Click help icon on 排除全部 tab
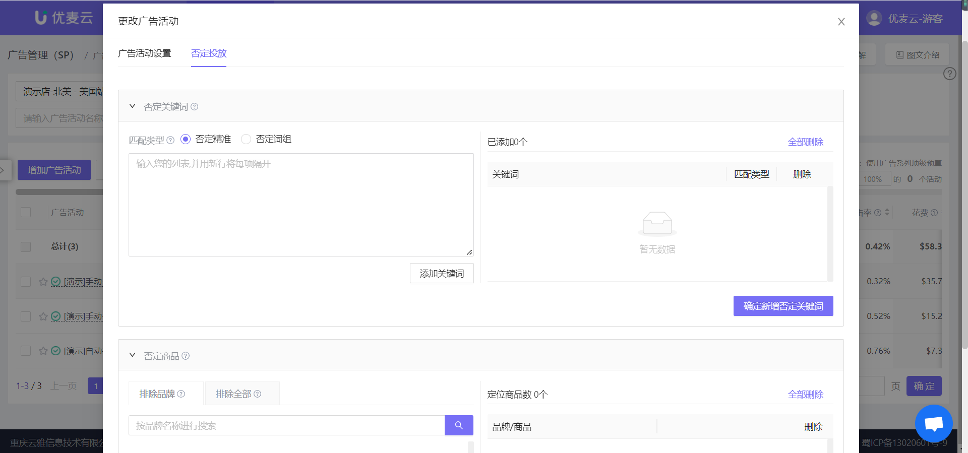This screenshot has height=453, width=968. point(258,394)
